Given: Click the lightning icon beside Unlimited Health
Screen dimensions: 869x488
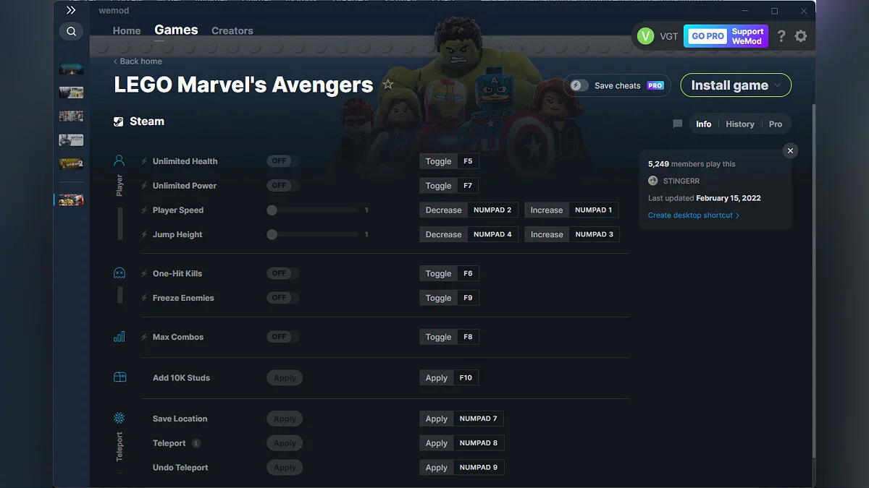Looking at the screenshot, I should pyautogui.click(x=144, y=161).
